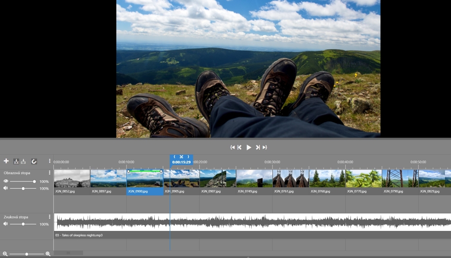Click the playhead time 0:00:15:29
Image resolution: width=451 pixels, height=258 pixels.
click(x=182, y=162)
